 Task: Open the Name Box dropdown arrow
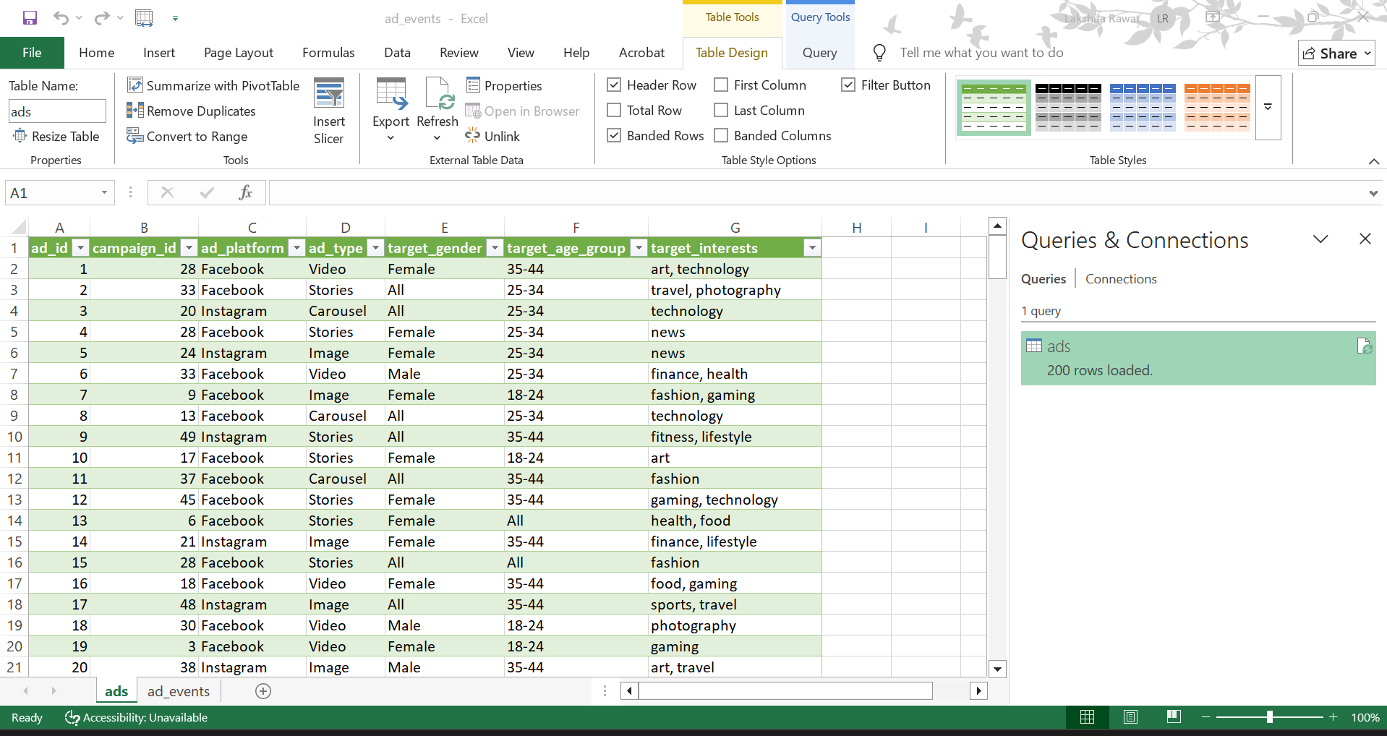click(x=104, y=192)
